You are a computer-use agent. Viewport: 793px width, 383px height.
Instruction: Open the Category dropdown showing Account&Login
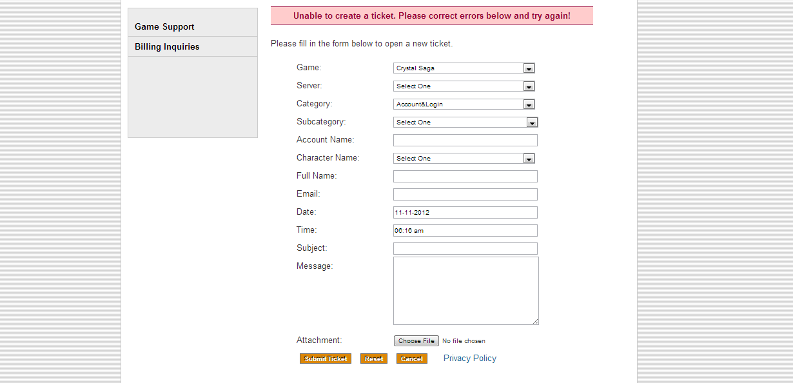coord(464,104)
